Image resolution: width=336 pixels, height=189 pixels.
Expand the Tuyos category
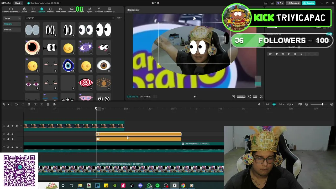pyautogui.click(x=12, y=18)
